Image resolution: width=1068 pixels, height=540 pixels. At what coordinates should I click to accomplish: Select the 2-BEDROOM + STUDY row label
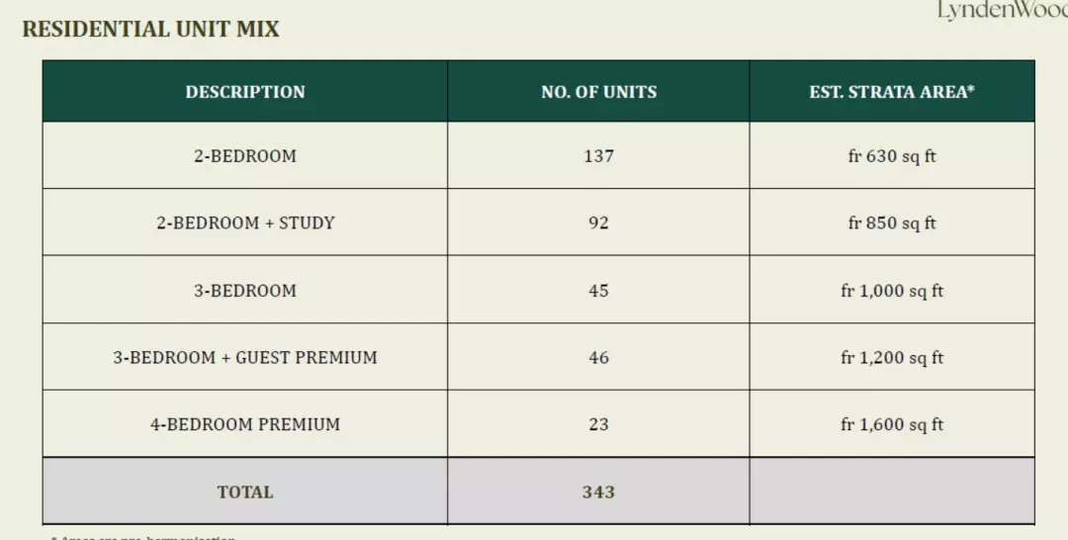tap(245, 223)
